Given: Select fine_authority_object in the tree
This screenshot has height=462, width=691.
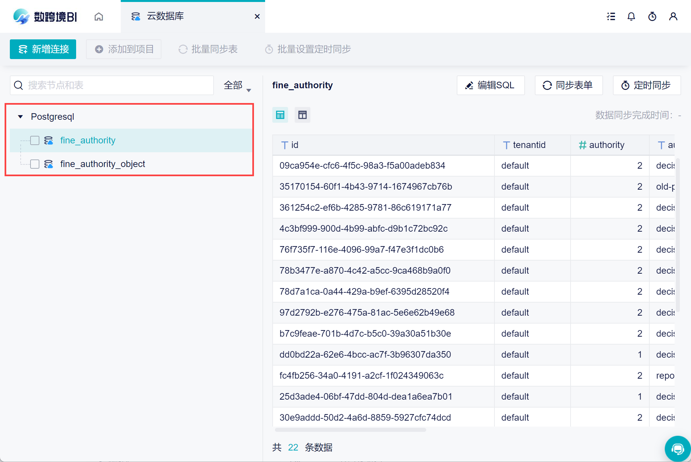Looking at the screenshot, I should (102, 164).
